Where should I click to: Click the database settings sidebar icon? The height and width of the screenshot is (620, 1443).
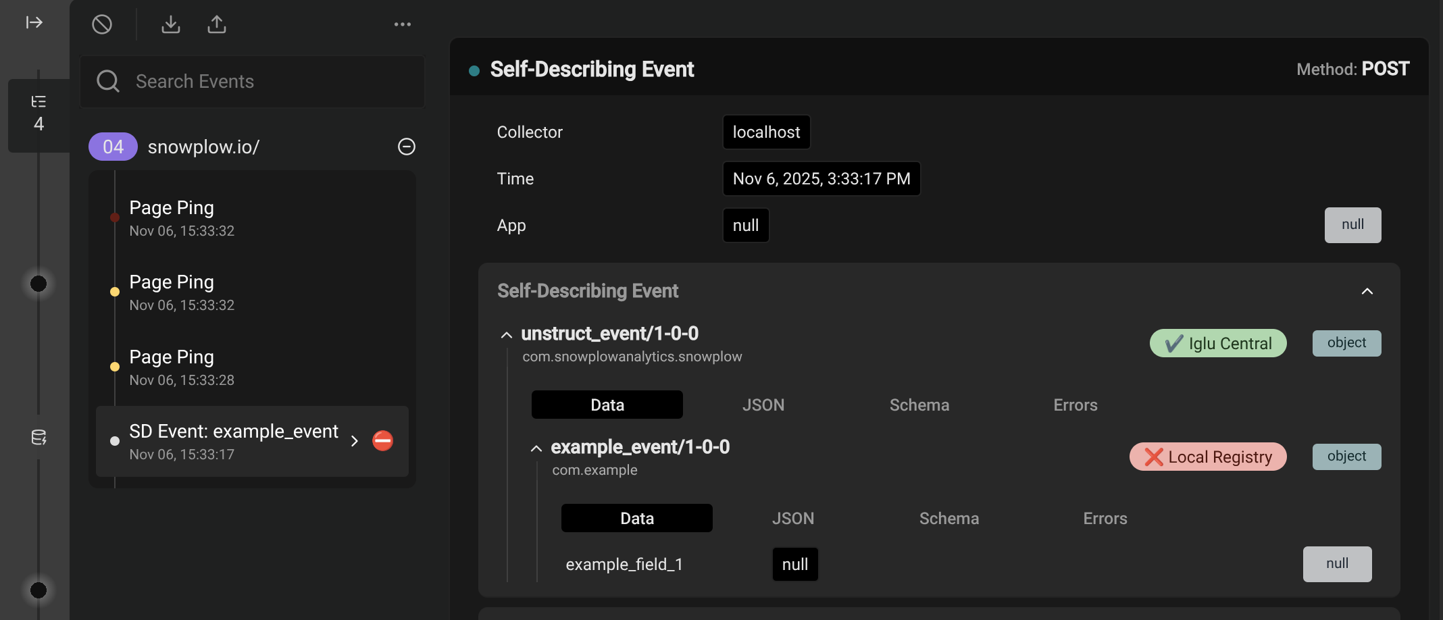click(x=39, y=438)
